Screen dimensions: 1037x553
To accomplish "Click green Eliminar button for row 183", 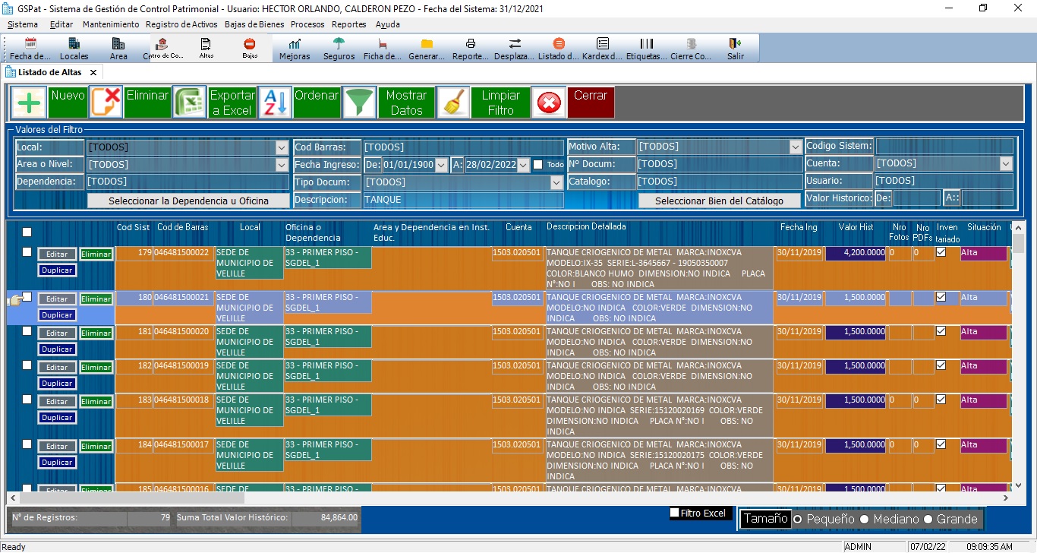I will coord(96,401).
